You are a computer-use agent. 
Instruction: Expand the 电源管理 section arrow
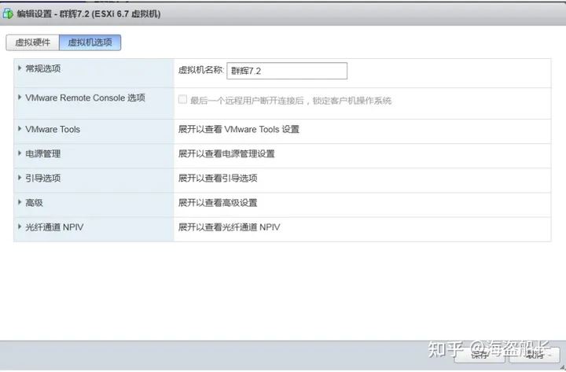point(20,153)
